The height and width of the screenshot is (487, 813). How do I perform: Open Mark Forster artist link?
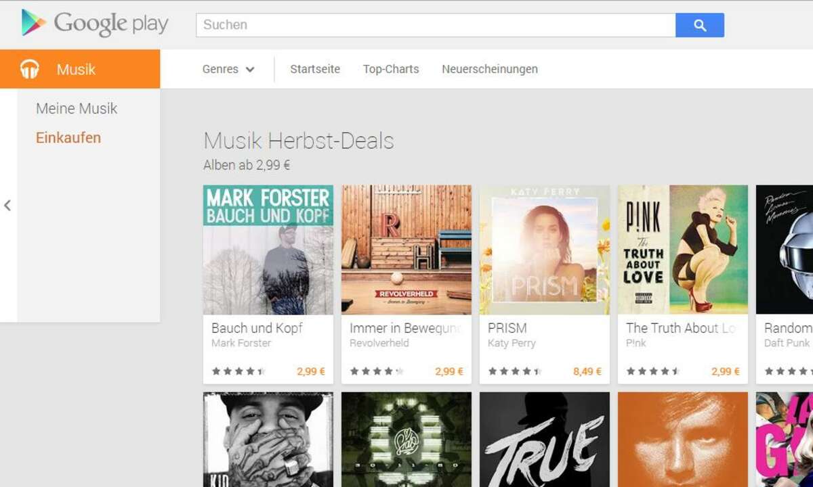point(241,343)
